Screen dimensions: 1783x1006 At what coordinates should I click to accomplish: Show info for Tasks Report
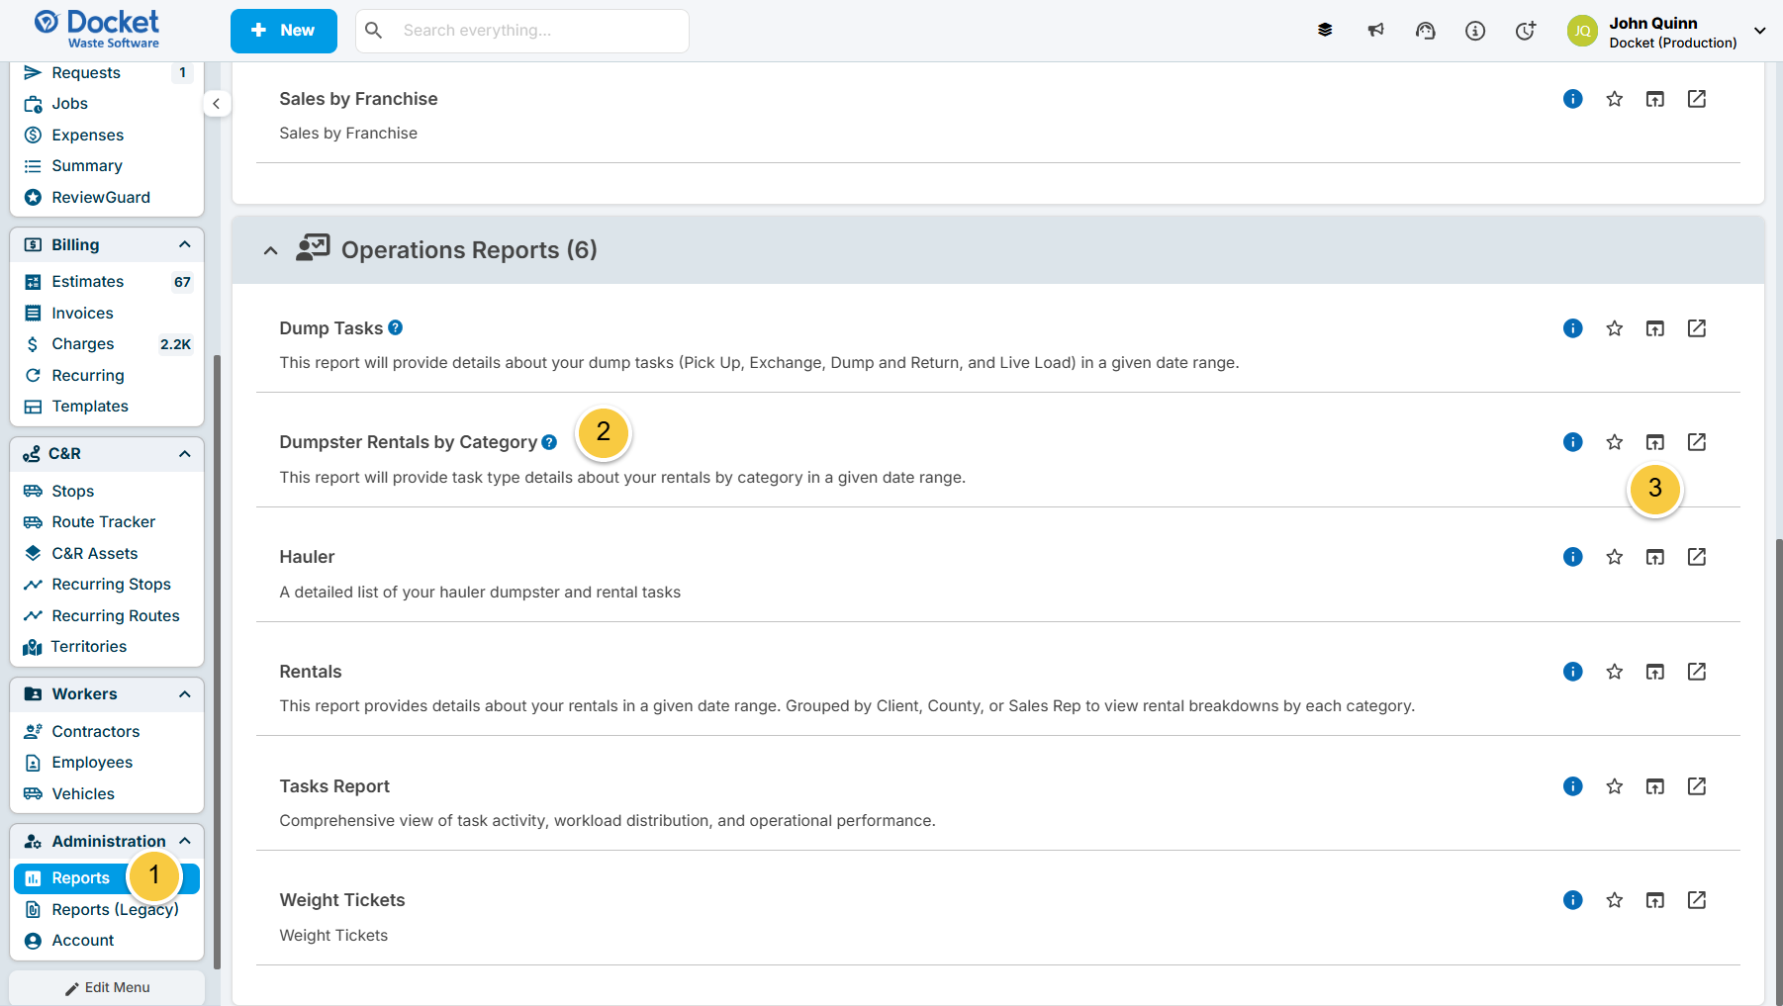coord(1573,786)
